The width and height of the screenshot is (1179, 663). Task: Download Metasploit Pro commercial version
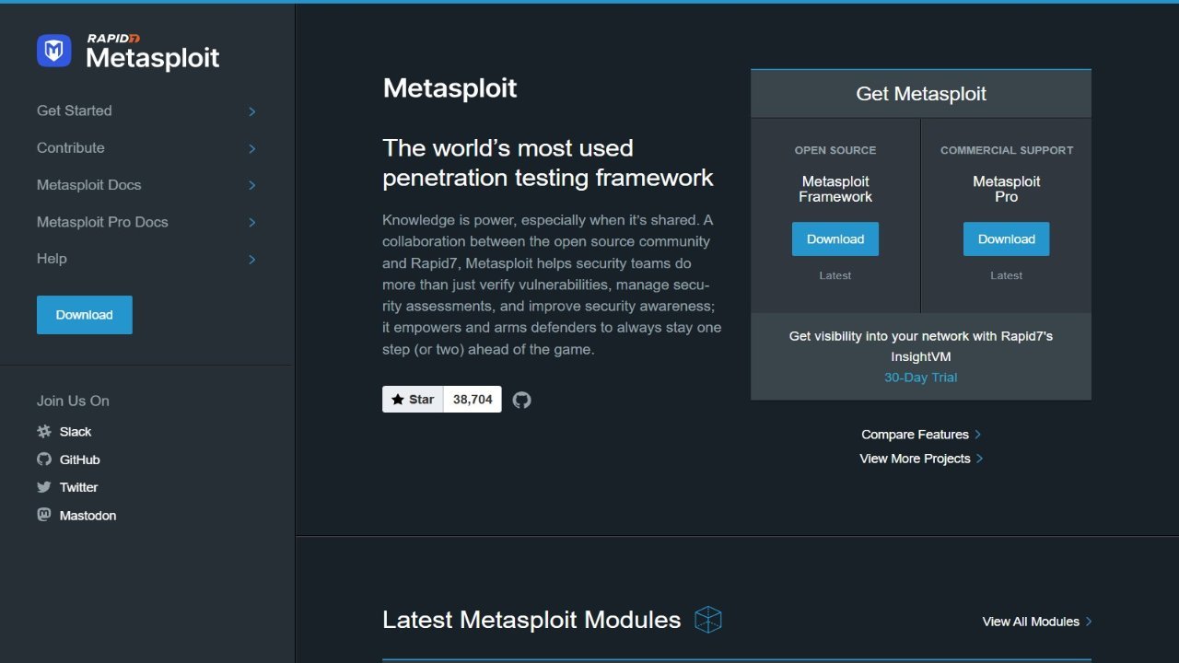pos(1007,239)
